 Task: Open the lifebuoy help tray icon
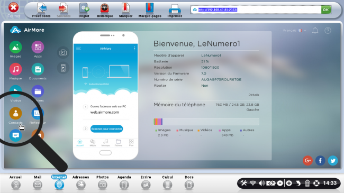316,183
